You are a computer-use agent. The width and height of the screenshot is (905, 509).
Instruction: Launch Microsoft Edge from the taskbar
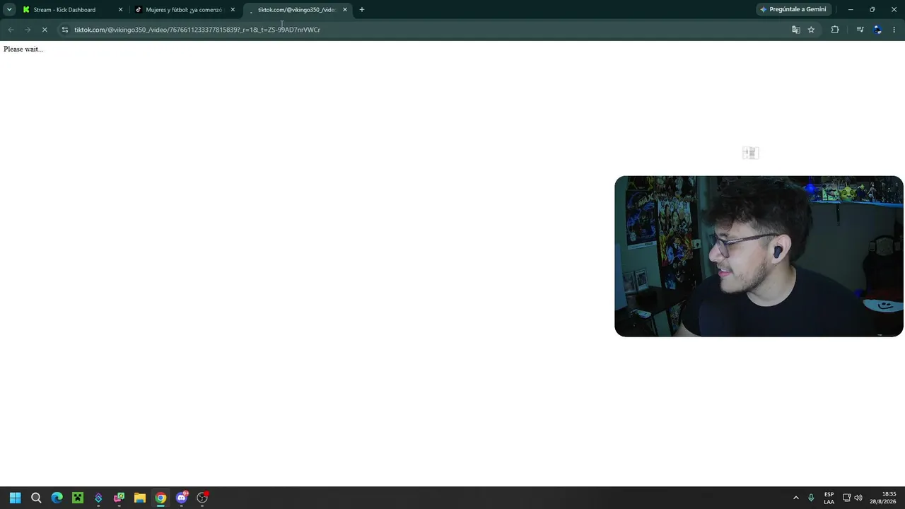pos(57,498)
